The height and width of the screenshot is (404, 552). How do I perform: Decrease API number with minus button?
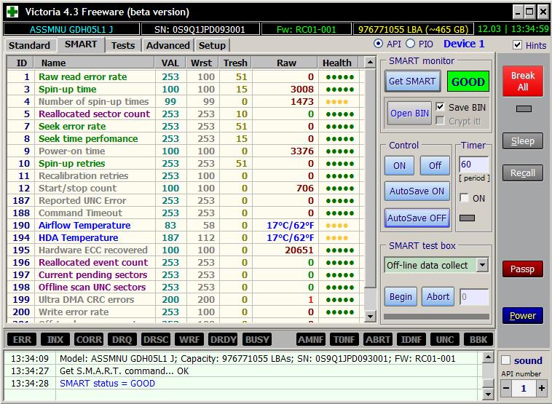(506, 389)
